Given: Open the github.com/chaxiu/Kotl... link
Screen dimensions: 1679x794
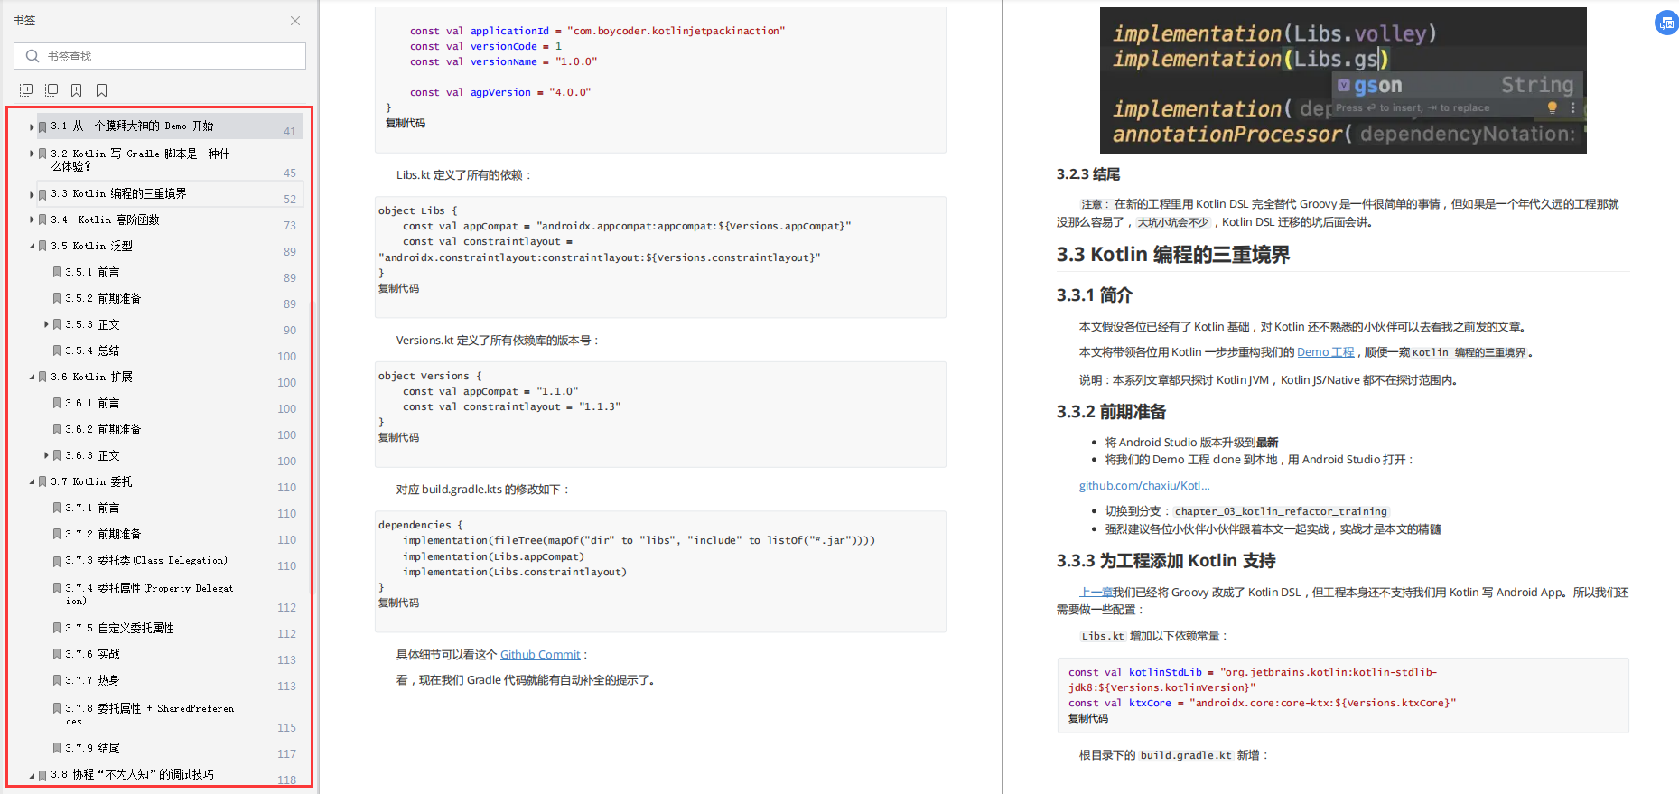Looking at the screenshot, I should point(1144,486).
